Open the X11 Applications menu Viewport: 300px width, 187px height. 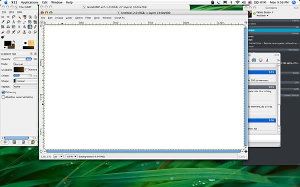click(29, 2)
